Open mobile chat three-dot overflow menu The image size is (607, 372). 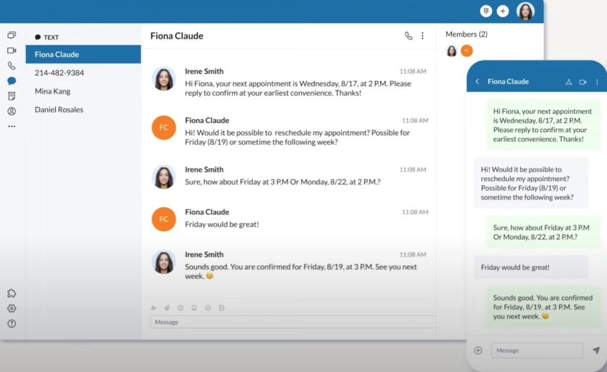[597, 82]
